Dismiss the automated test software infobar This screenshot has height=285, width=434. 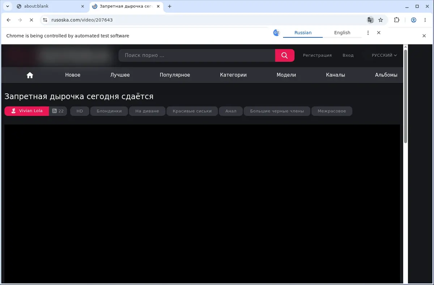click(424, 36)
